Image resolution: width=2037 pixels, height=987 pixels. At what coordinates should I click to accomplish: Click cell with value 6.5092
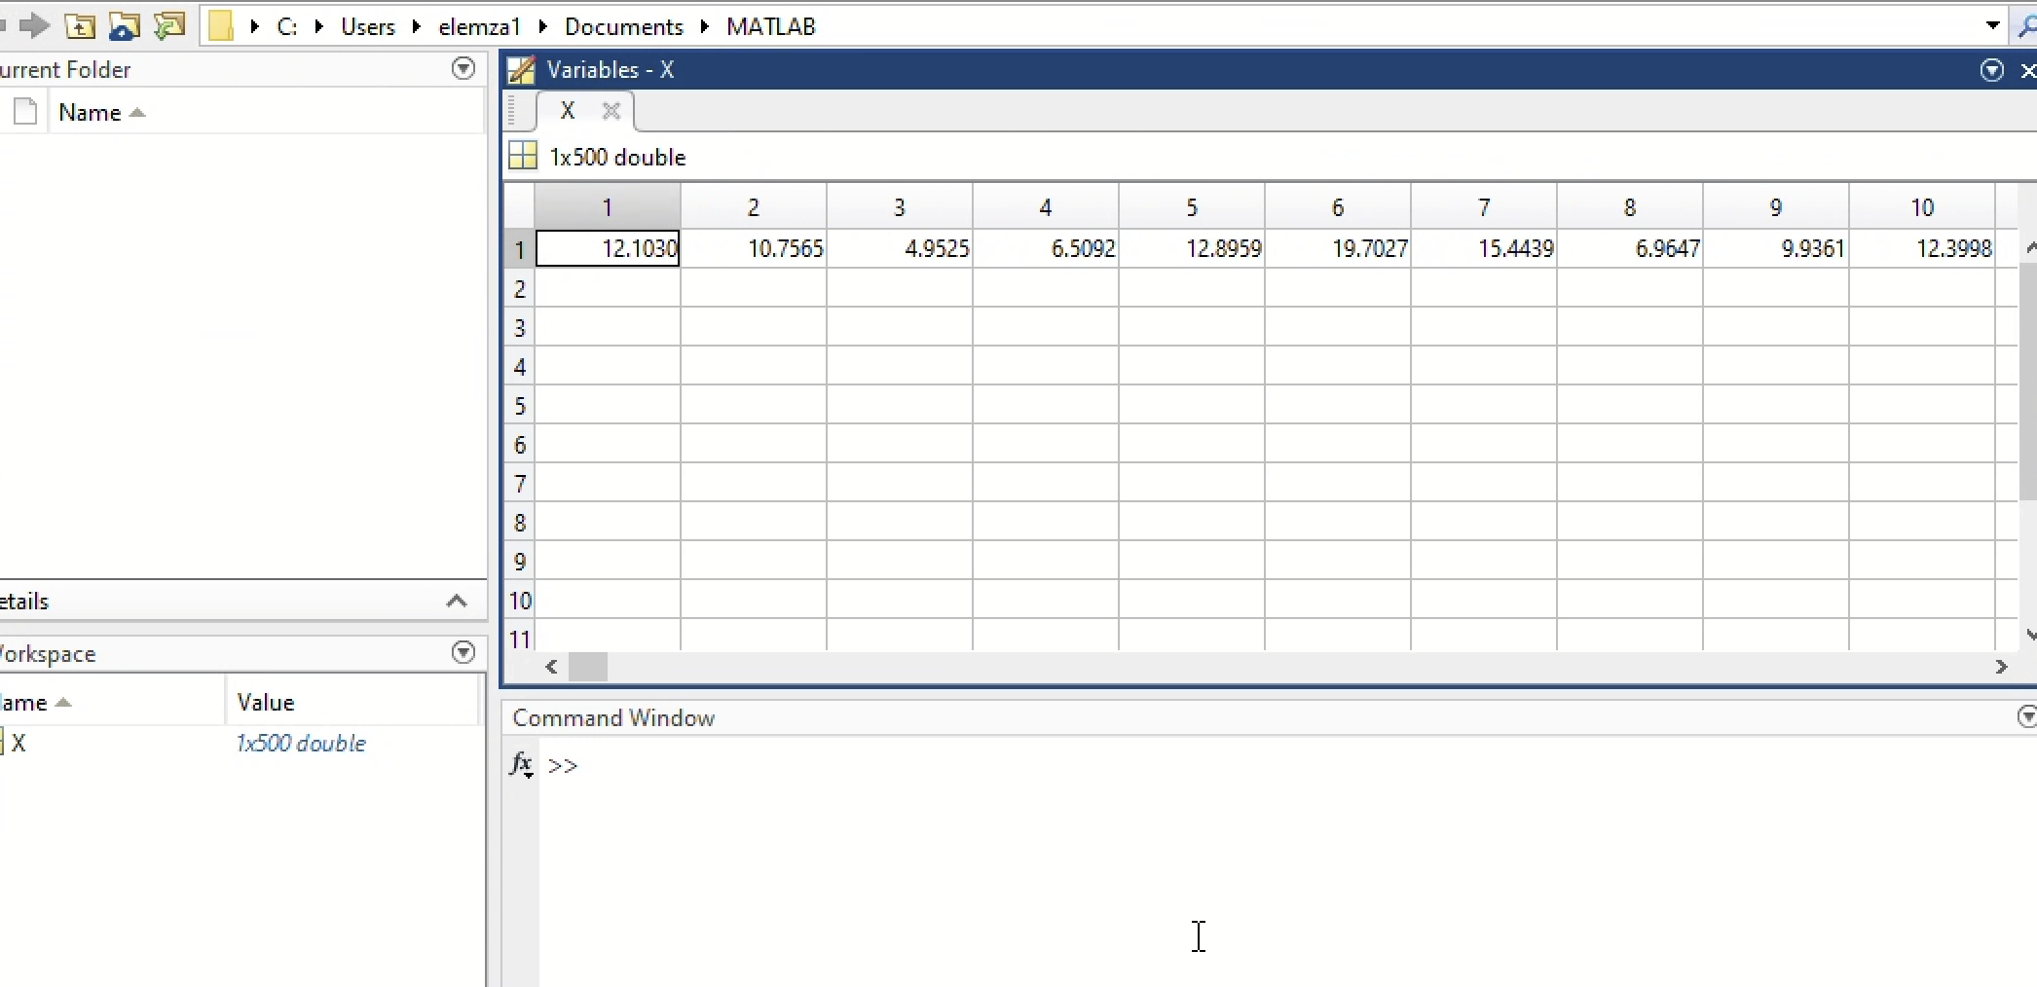coord(1046,249)
